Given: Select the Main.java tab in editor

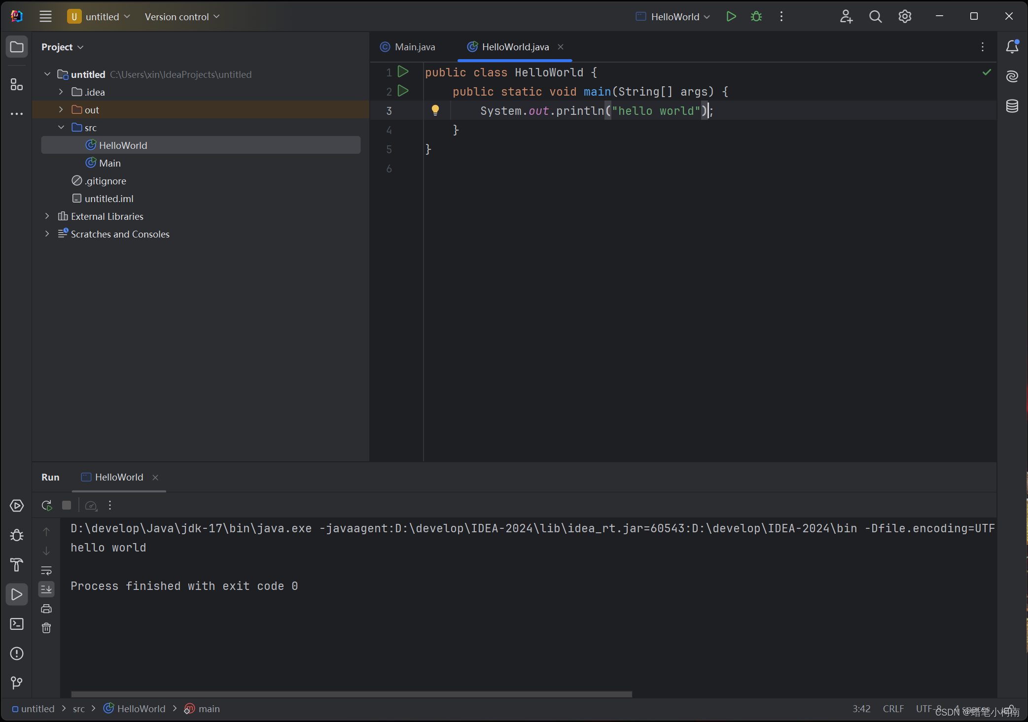Looking at the screenshot, I should 414,47.
